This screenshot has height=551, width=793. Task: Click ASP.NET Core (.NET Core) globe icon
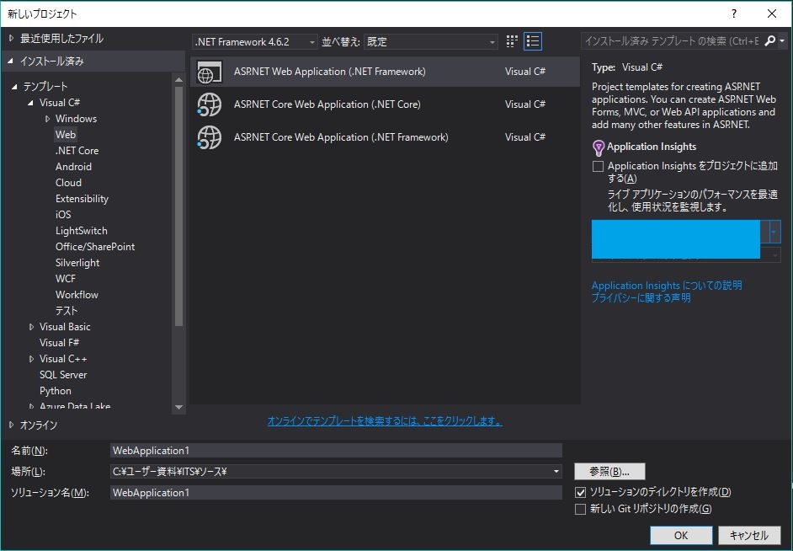click(x=210, y=104)
